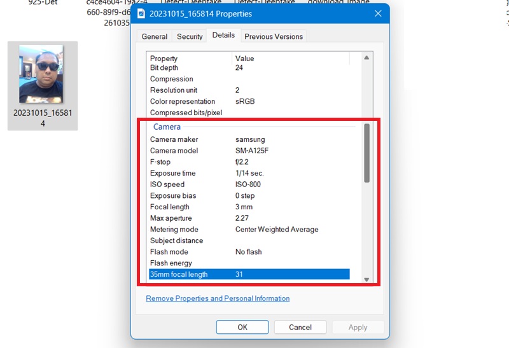Click the Center Weighted Average value
Viewport: 509px width, 348px height.
coord(277,230)
